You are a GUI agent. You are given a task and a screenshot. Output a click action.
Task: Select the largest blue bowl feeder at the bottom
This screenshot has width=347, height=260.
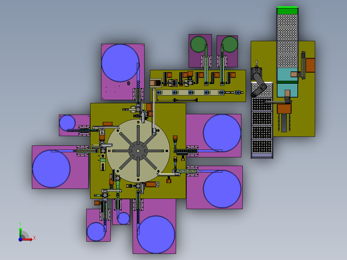click(x=156, y=235)
